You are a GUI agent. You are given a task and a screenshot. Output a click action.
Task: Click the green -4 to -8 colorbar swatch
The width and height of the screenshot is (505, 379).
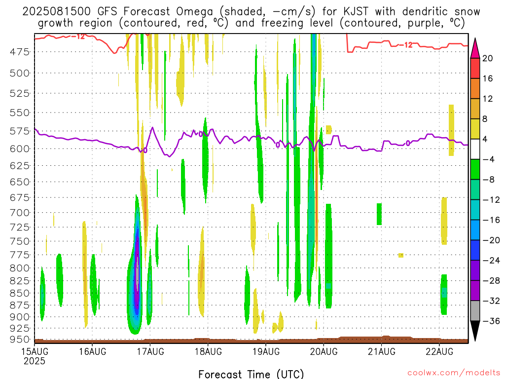coord(475,169)
